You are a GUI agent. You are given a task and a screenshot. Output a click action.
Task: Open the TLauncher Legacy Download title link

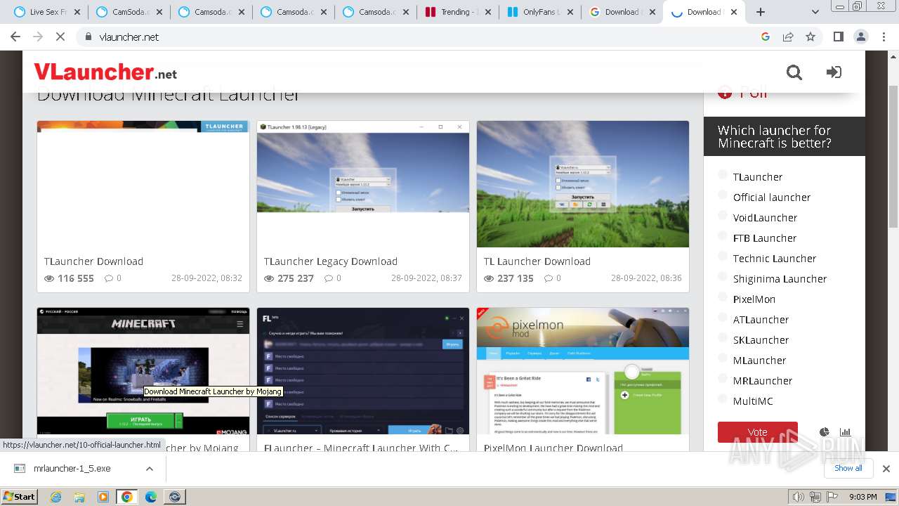[x=331, y=261]
